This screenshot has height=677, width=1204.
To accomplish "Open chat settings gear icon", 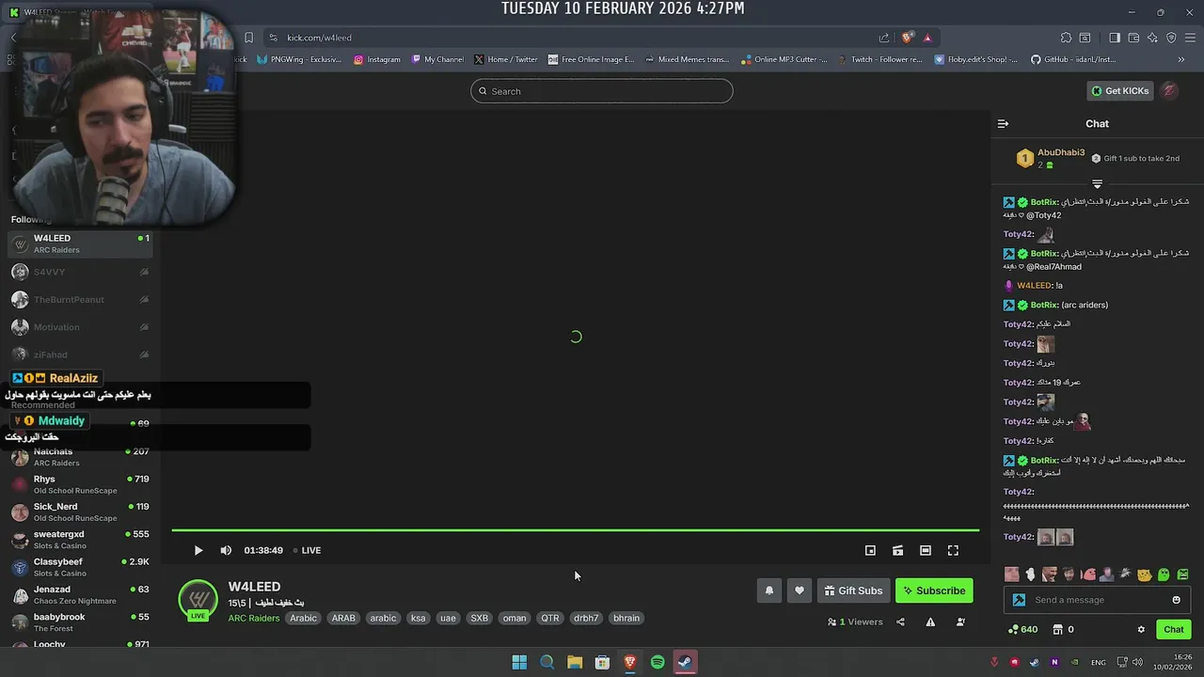I will point(1141,629).
